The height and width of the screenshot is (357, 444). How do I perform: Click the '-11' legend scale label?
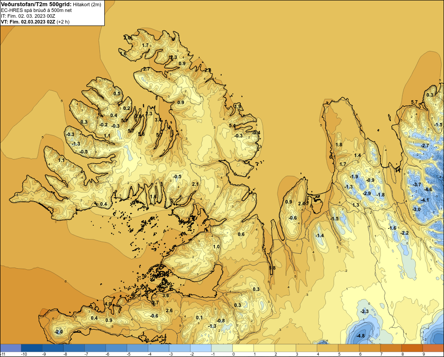3,354
